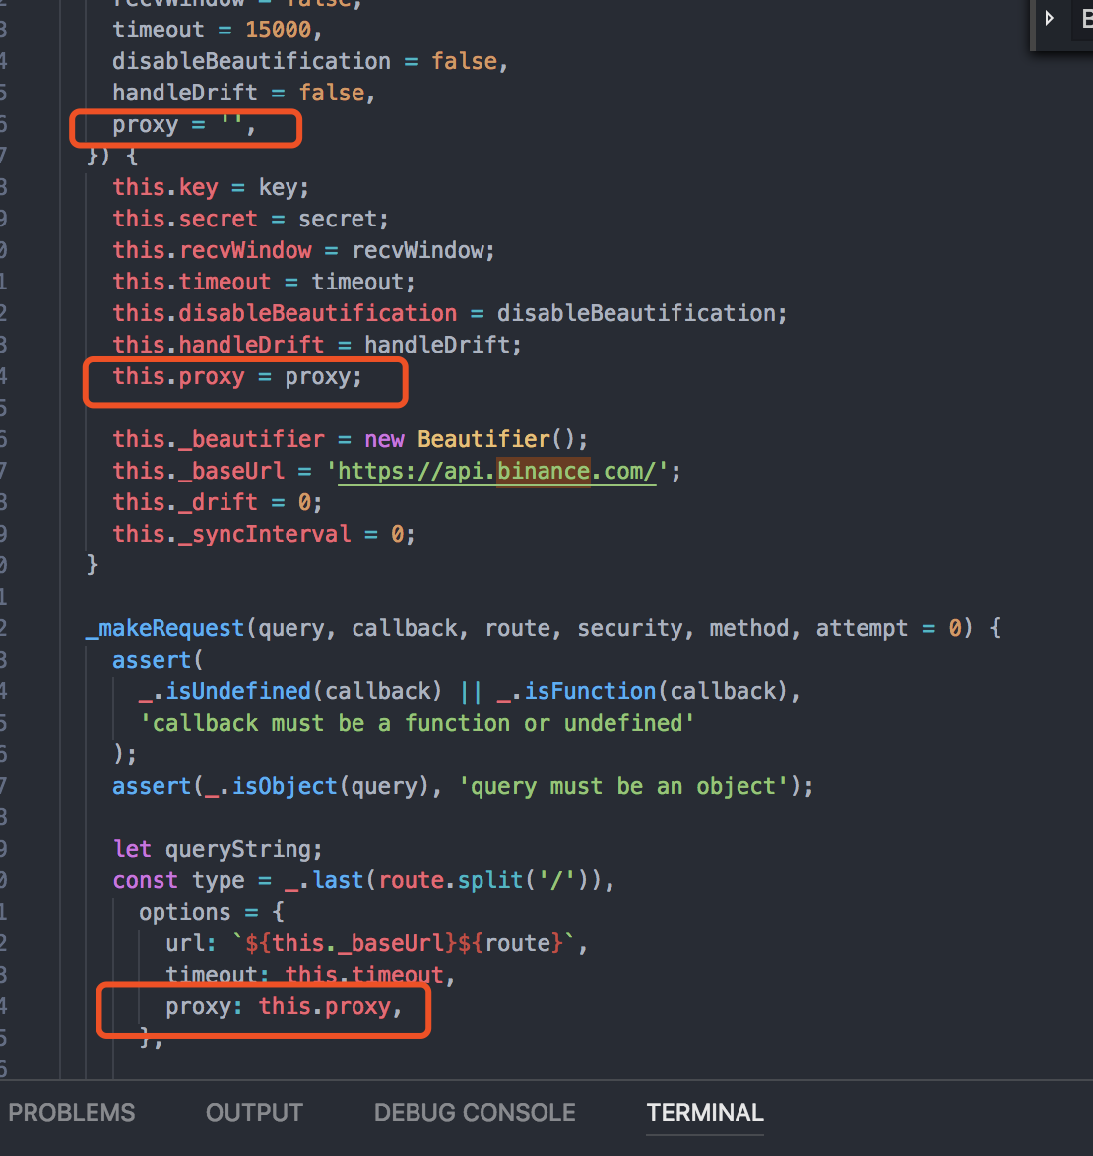Click the 'let queryString;' declaration
Image resolution: width=1093 pixels, height=1156 pixels.
tap(218, 850)
